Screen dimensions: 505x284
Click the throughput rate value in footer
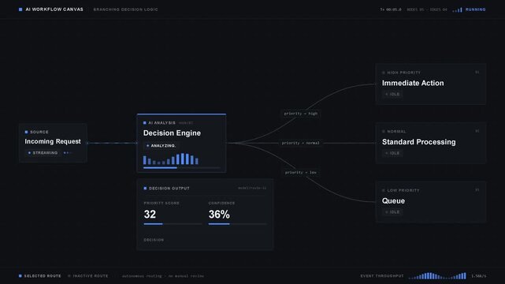(x=478, y=276)
